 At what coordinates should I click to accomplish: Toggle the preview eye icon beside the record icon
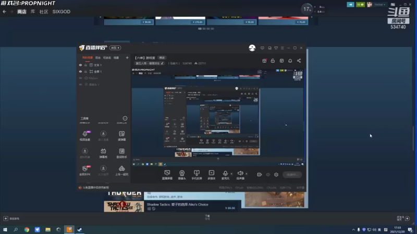(x=268, y=175)
